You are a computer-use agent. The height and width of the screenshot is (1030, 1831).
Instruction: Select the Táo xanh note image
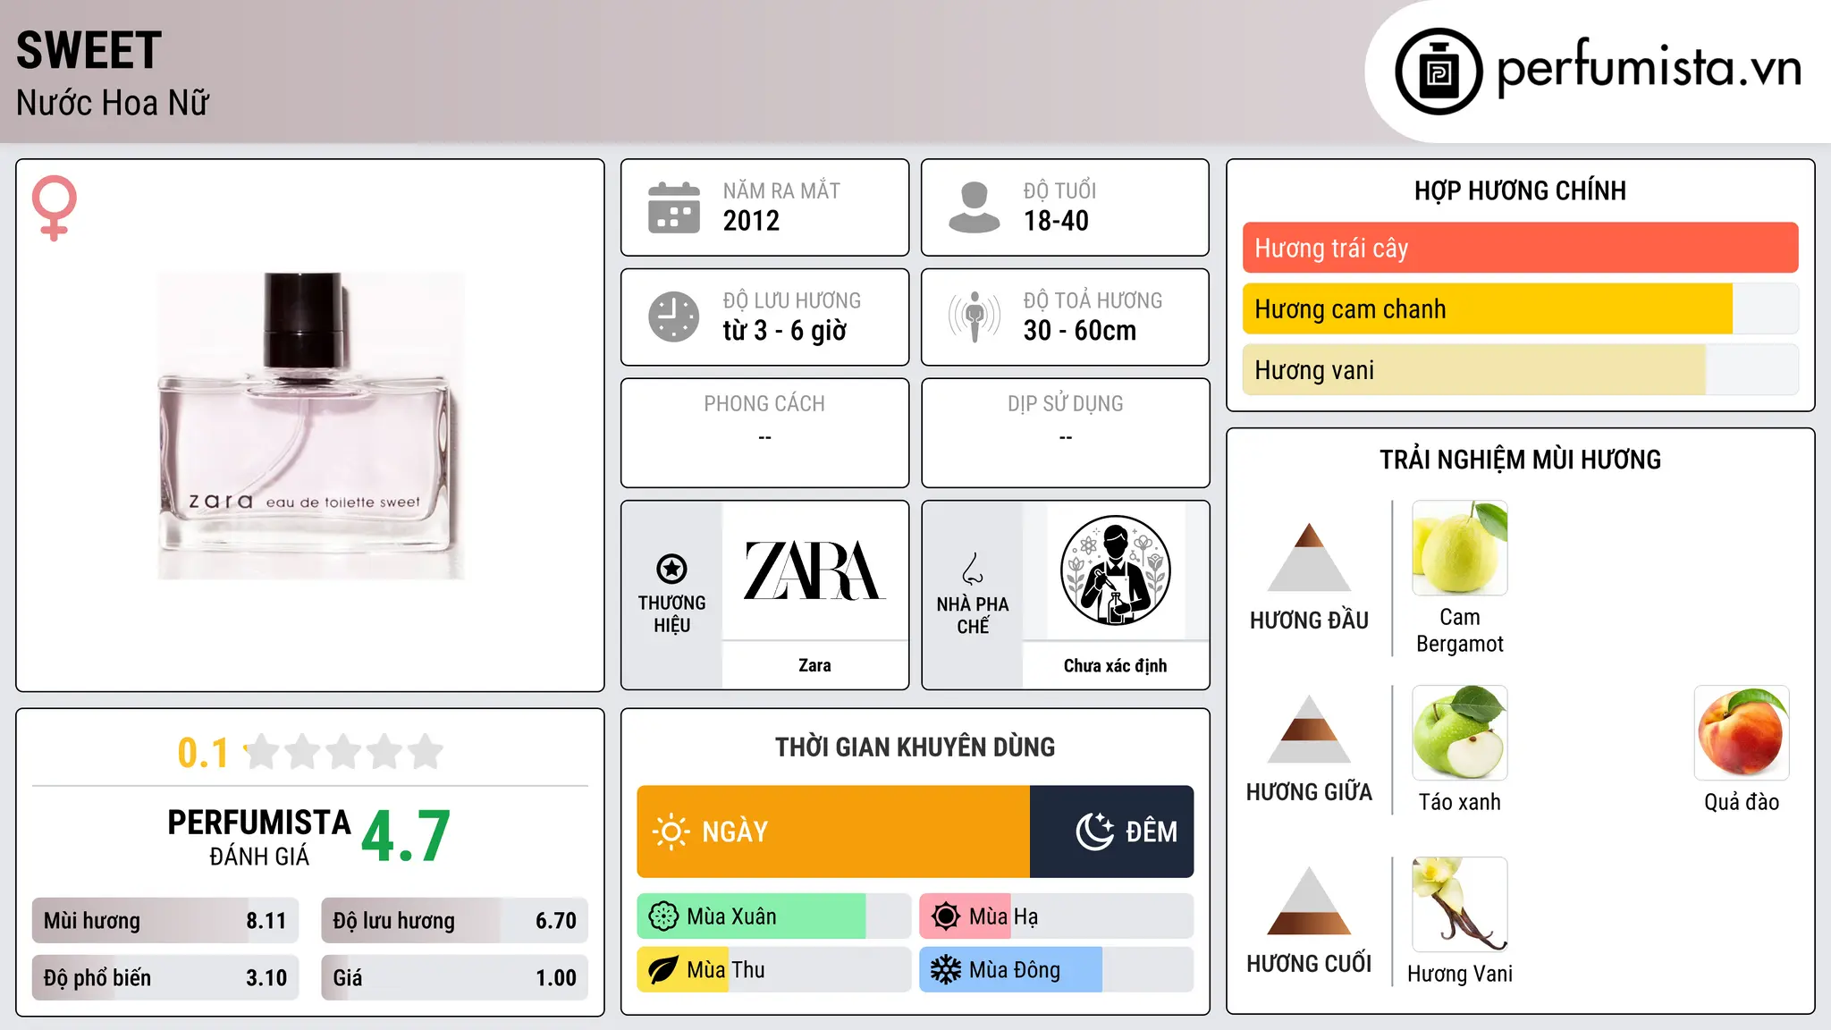(1460, 733)
